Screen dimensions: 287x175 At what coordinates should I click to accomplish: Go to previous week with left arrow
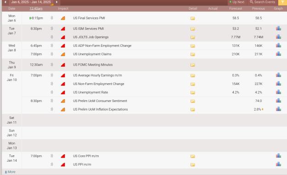click(6, 2)
